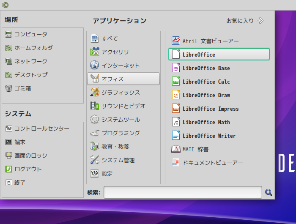Open the Trash bin icon
Image resolution: width=296 pixels, height=224 pixels.
pyautogui.click(x=9, y=88)
